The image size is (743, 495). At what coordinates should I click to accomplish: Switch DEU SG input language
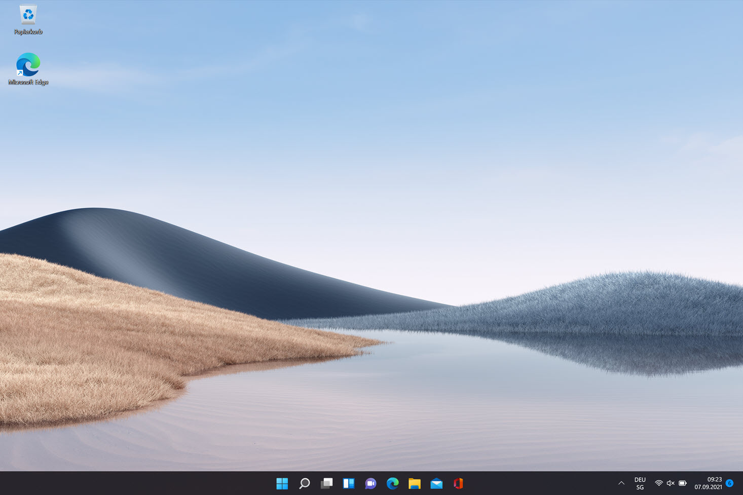point(640,483)
